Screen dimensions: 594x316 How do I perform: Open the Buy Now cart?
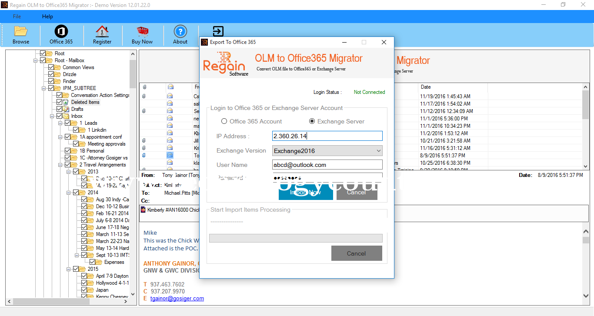pos(142,35)
